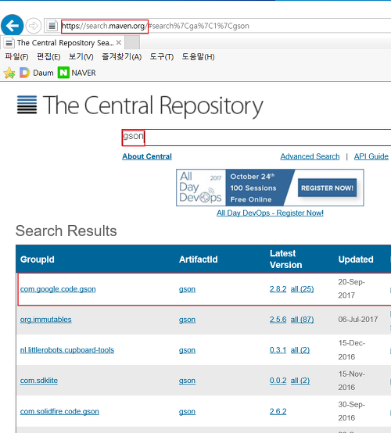Open the 즐겨찾기(A) menu
This screenshot has height=433, width=391.
121,57
